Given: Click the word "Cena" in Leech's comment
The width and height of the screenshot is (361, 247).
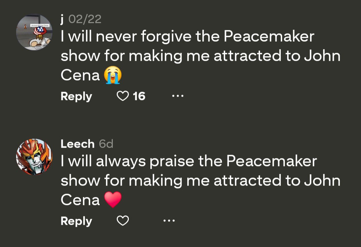Looking at the screenshot, I should coord(80,200).
